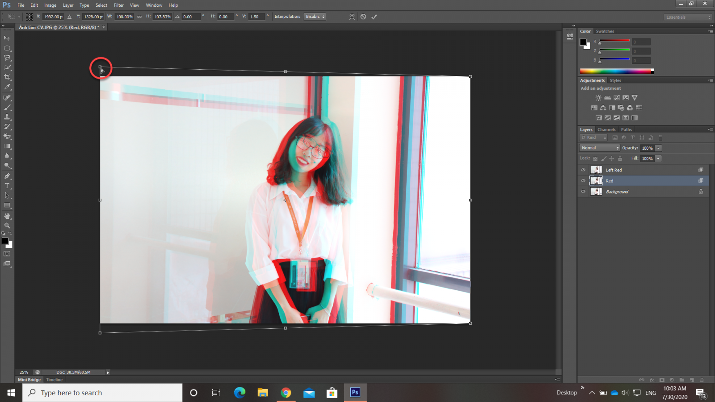Open the Normal blend mode dropdown
Screen dimensions: 715x402
[600, 148]
